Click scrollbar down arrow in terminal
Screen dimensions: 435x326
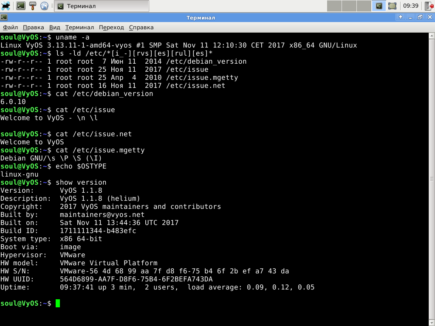(432, 323)
